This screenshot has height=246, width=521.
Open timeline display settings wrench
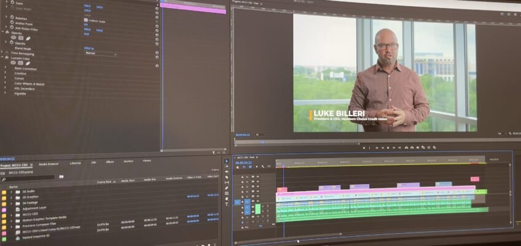tap(263, 167)
